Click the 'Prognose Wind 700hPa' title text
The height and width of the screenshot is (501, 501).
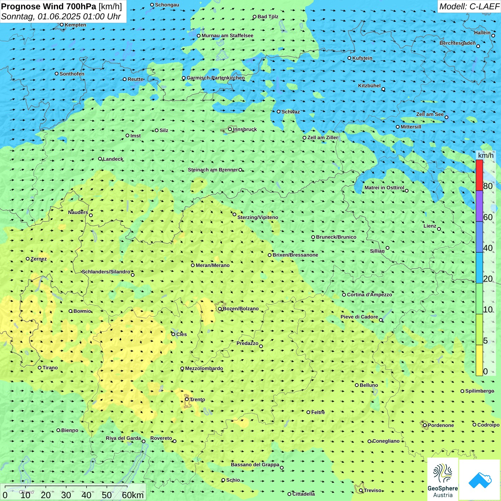pos(49,6)
